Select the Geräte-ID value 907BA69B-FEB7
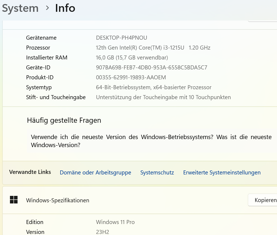 152,68
